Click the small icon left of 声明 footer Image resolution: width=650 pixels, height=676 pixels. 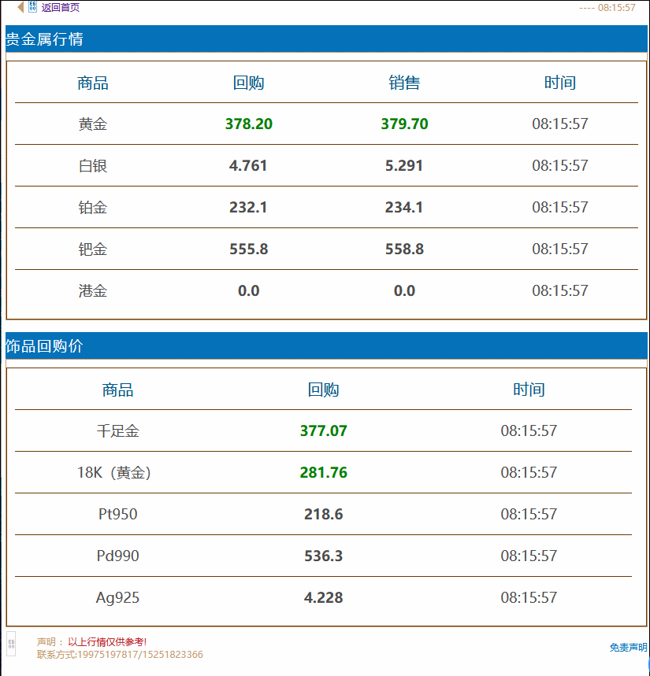click(x=11, y=644)
